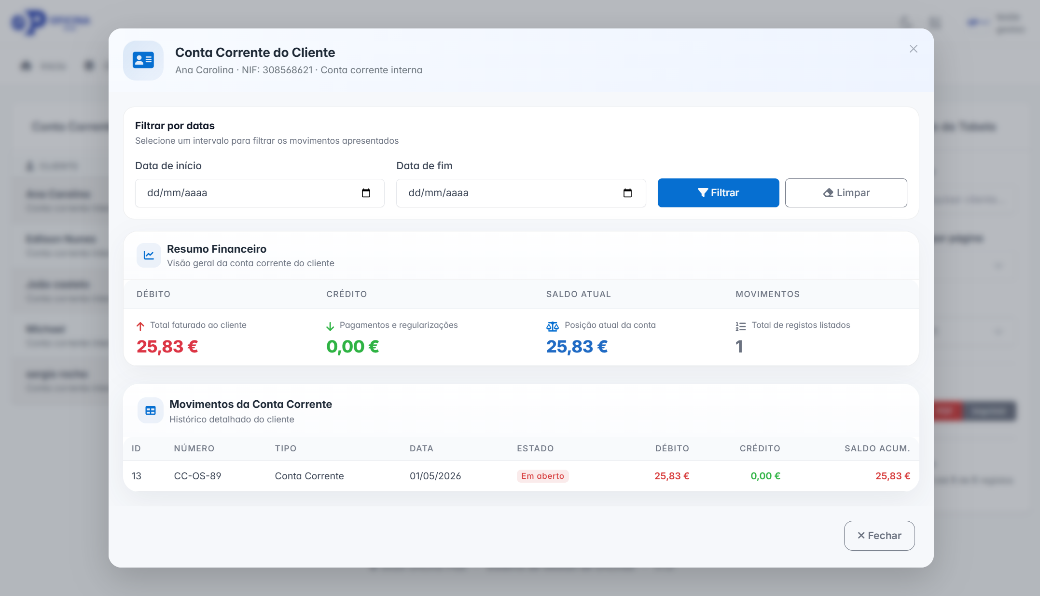Click the list icon beside Total de registos
Screen dimensions: 1040x596
point(741,326)
